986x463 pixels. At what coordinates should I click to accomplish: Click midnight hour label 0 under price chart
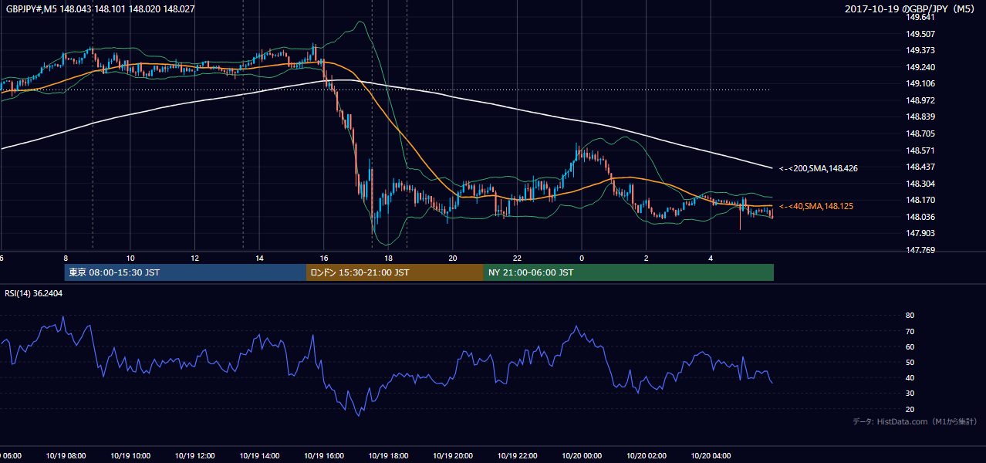[582, 258]
